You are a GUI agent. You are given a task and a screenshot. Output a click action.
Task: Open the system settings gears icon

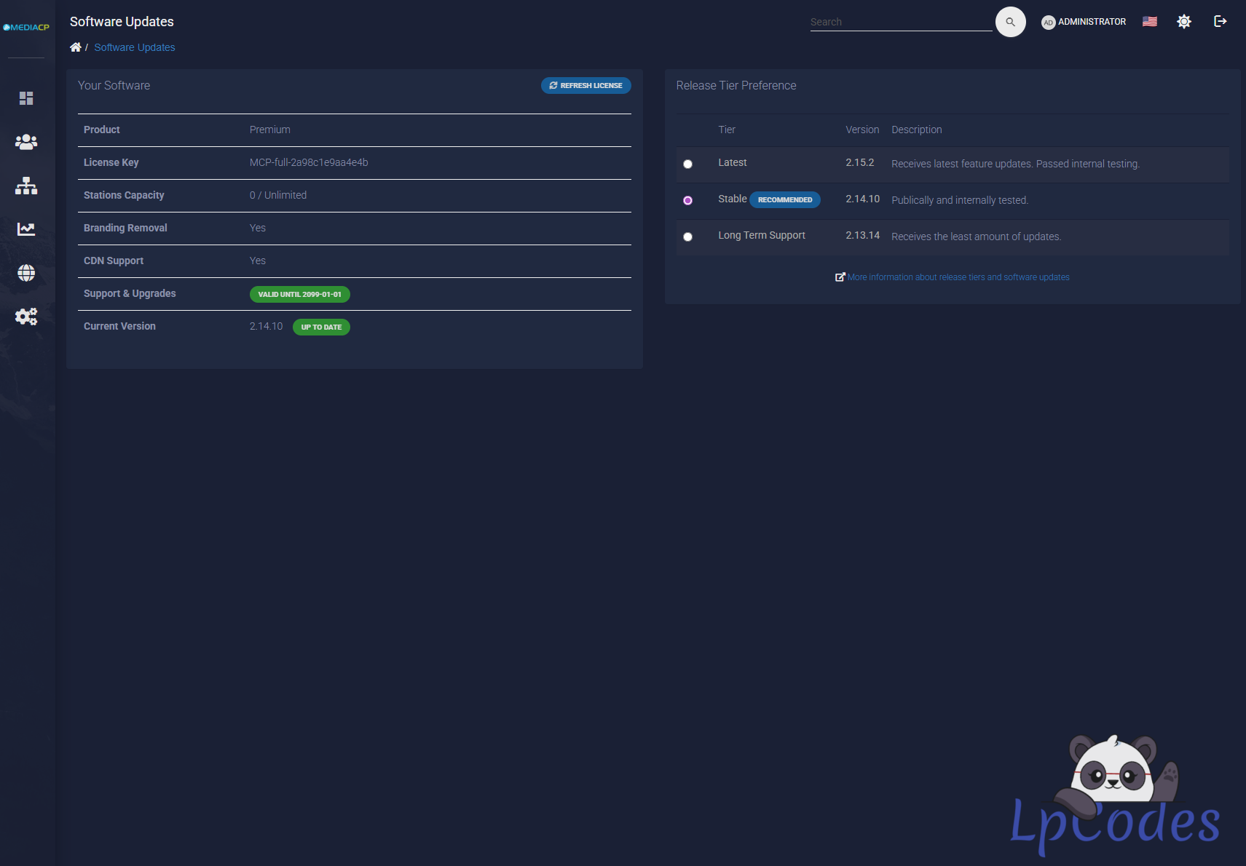click(x=26, y=317)
